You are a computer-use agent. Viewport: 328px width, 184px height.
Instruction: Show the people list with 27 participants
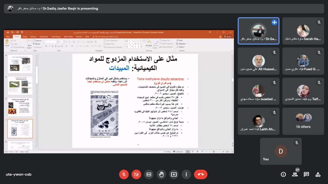click(295, 175)
